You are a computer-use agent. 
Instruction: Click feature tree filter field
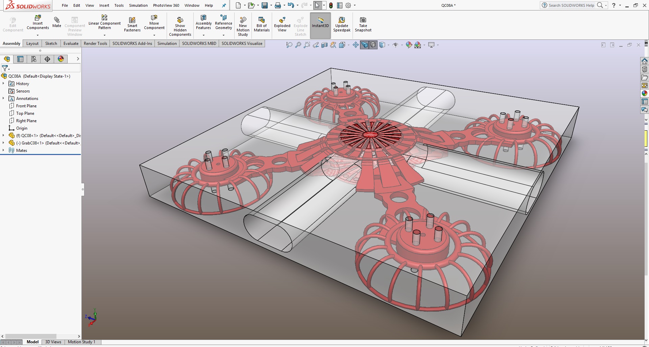(41, 68)
